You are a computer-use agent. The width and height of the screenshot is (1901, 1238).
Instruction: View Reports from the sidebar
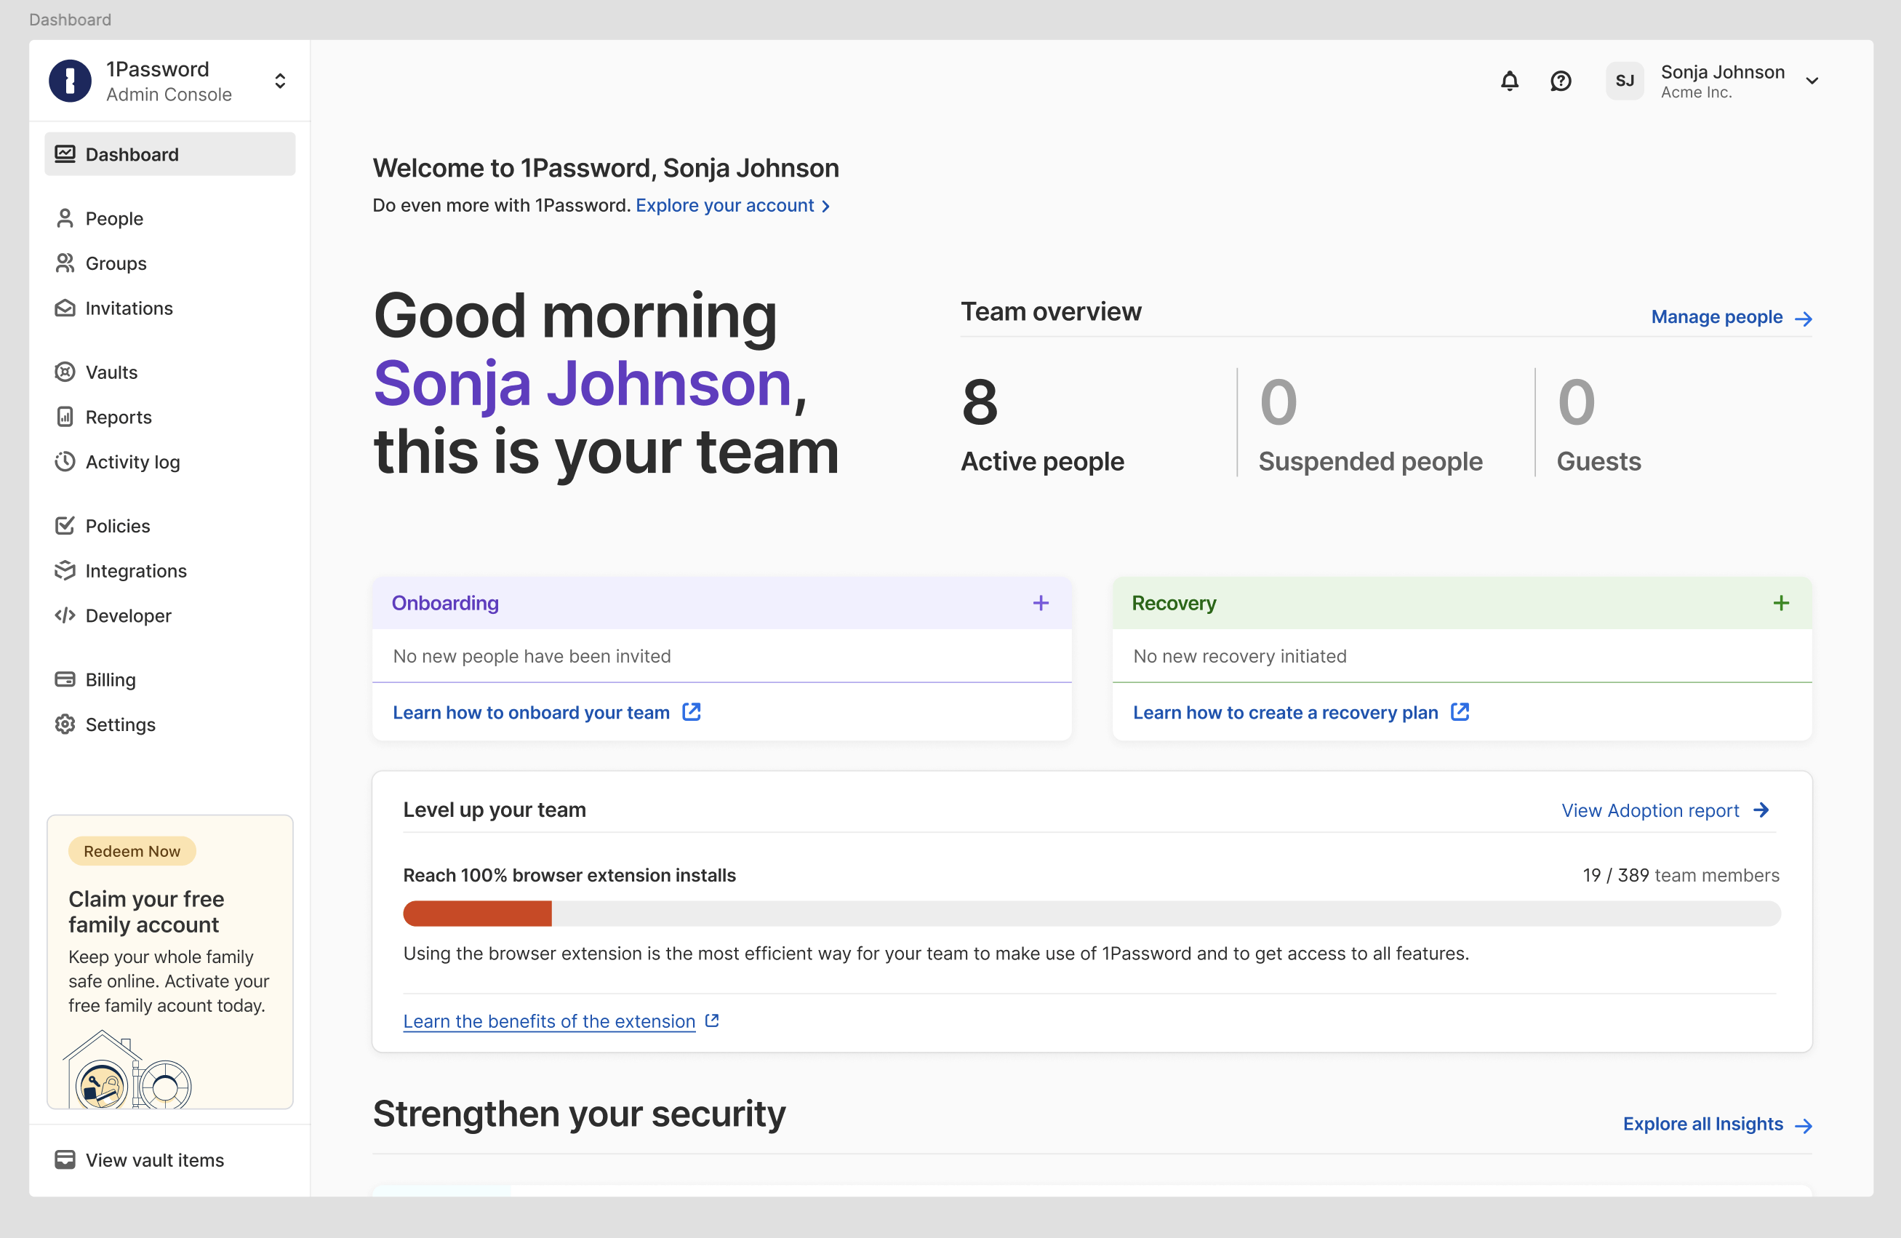117,417
